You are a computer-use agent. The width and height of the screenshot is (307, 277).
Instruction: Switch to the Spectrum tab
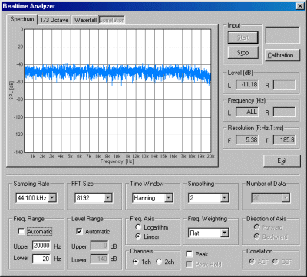(22, 19)
